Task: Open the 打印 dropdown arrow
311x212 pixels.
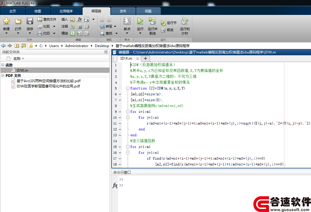Action: (x=54, y=34)
